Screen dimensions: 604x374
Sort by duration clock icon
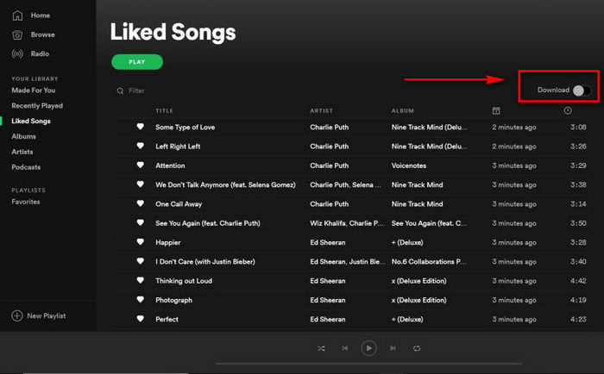click(568, 111)
